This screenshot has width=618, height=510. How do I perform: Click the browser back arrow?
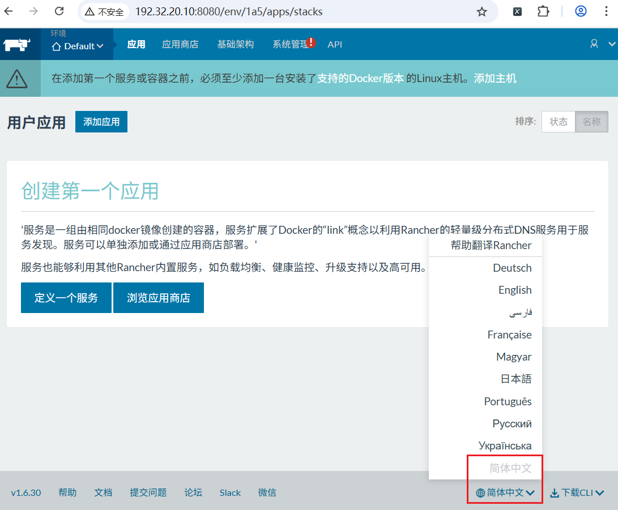[x=8, y=11]
